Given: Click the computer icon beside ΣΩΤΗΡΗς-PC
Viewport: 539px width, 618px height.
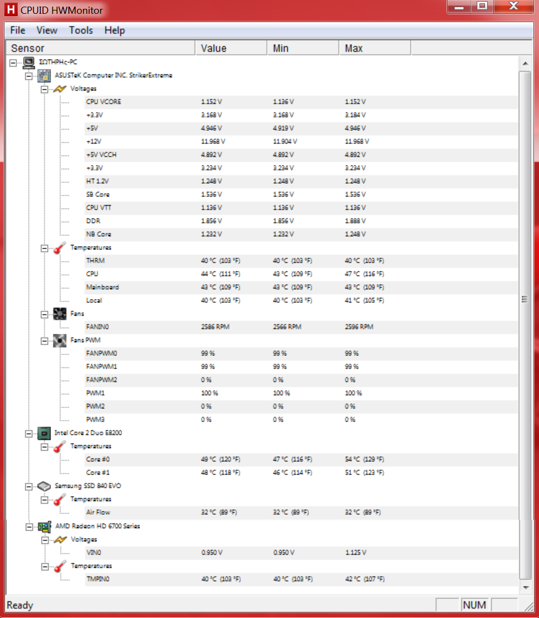Looking at the screenshot, I should point(29,62).
